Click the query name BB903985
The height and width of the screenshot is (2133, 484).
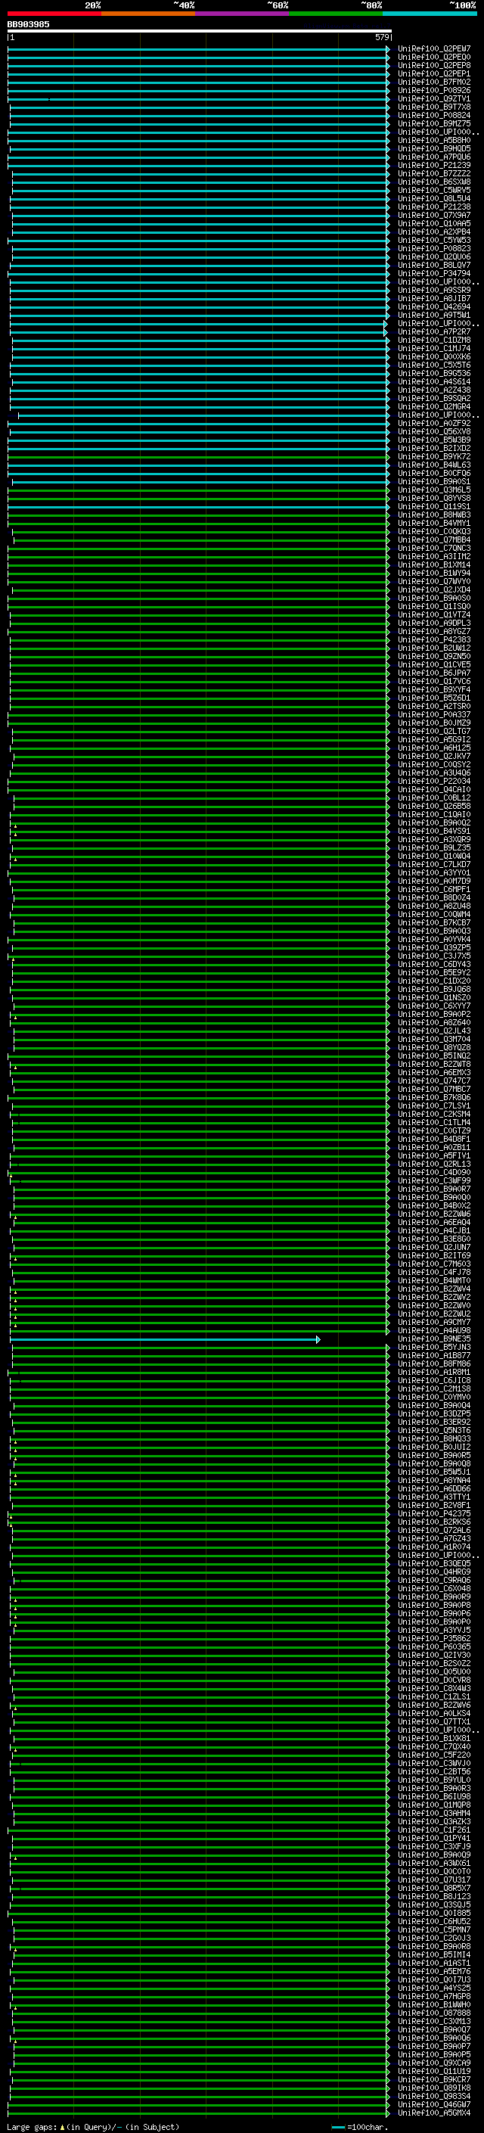[x=28, y=24]
